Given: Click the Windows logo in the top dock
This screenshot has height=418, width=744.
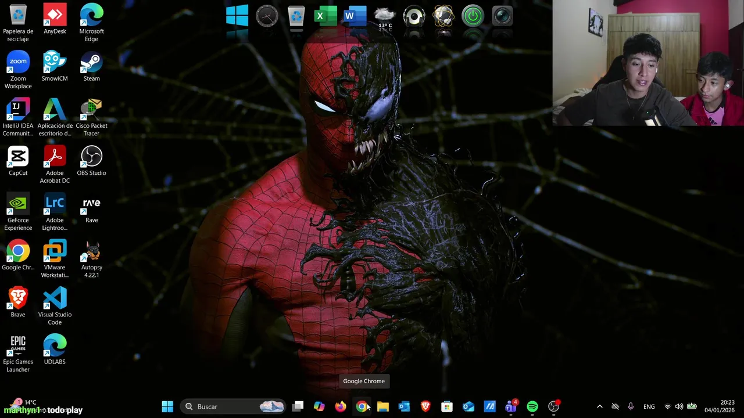Looking at the screenshot, I should pos(237,16).
